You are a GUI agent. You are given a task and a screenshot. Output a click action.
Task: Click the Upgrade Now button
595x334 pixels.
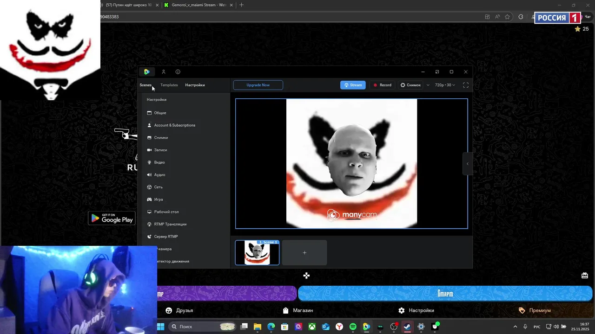pos(258,85)
